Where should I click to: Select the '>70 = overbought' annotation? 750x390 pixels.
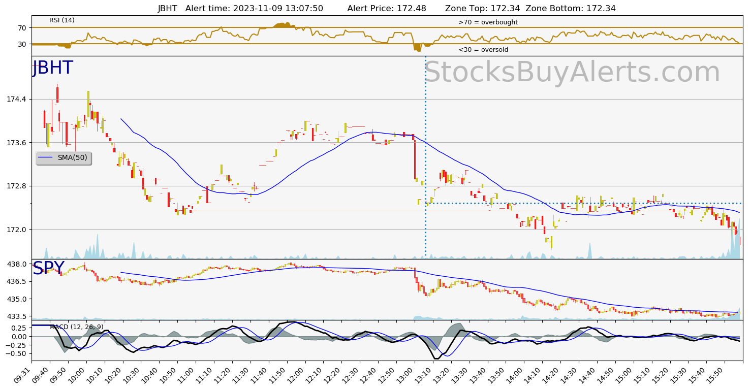point(488,22)
